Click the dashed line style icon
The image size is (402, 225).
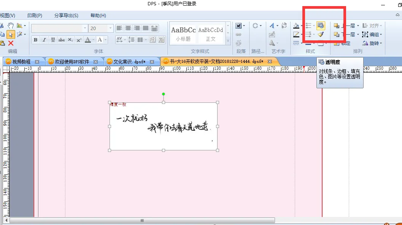pyautogui.click(x=296, y=43)
